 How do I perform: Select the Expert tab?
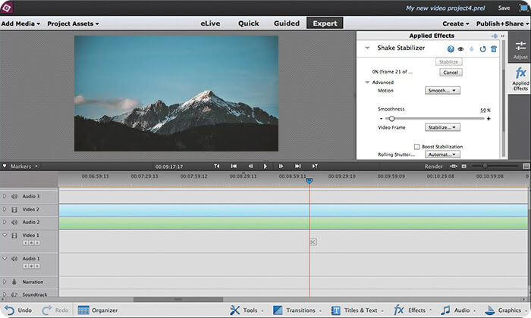325,23
